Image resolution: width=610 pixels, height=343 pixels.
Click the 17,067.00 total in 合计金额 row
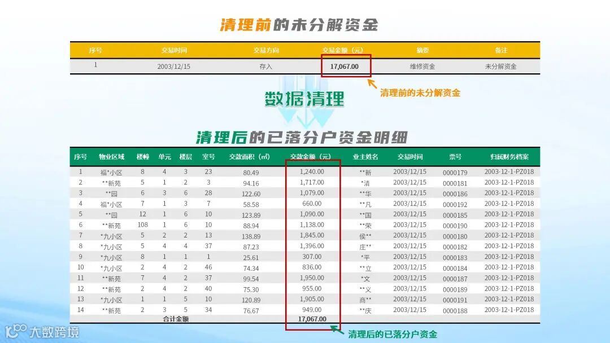(312, 319)
